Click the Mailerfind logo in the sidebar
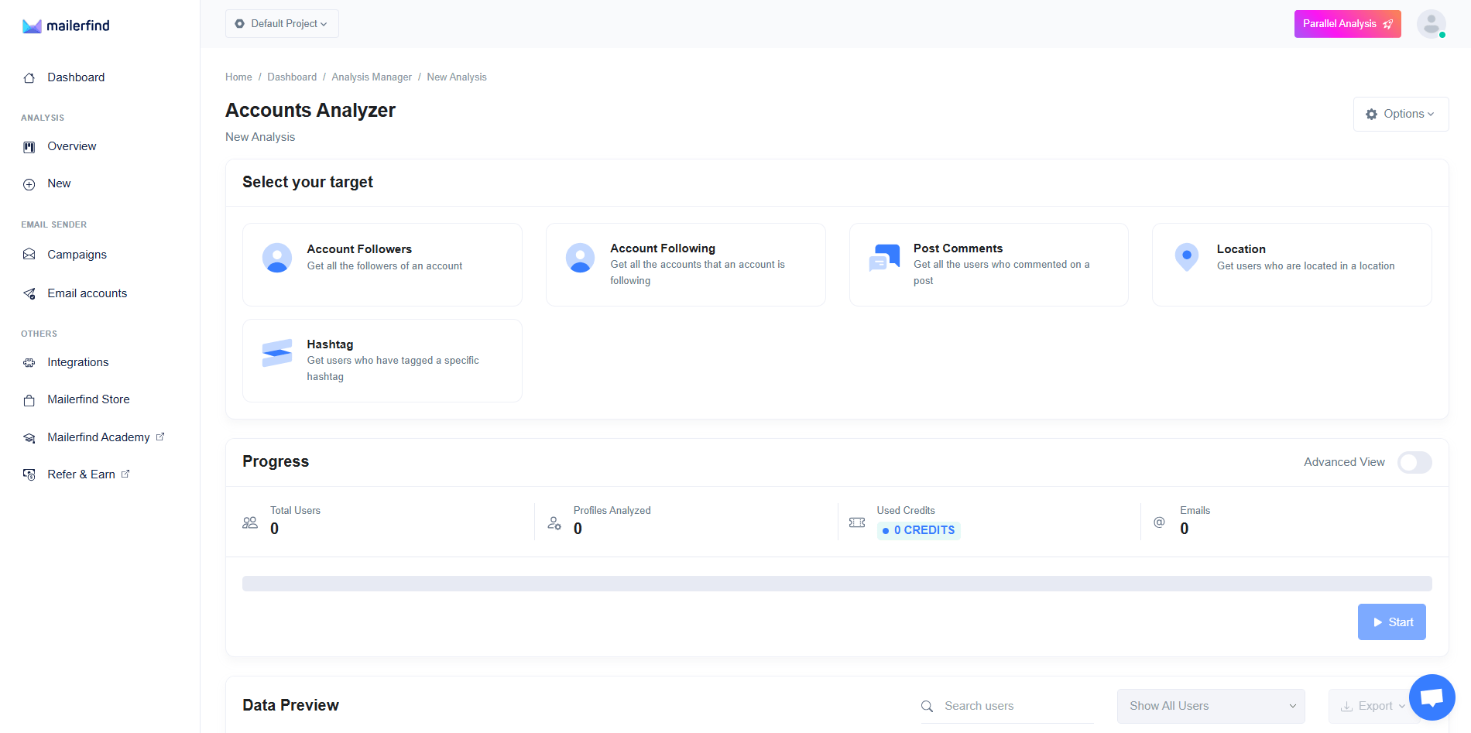The height and width of the screenshot is (733, 1471). click(65, 25)
